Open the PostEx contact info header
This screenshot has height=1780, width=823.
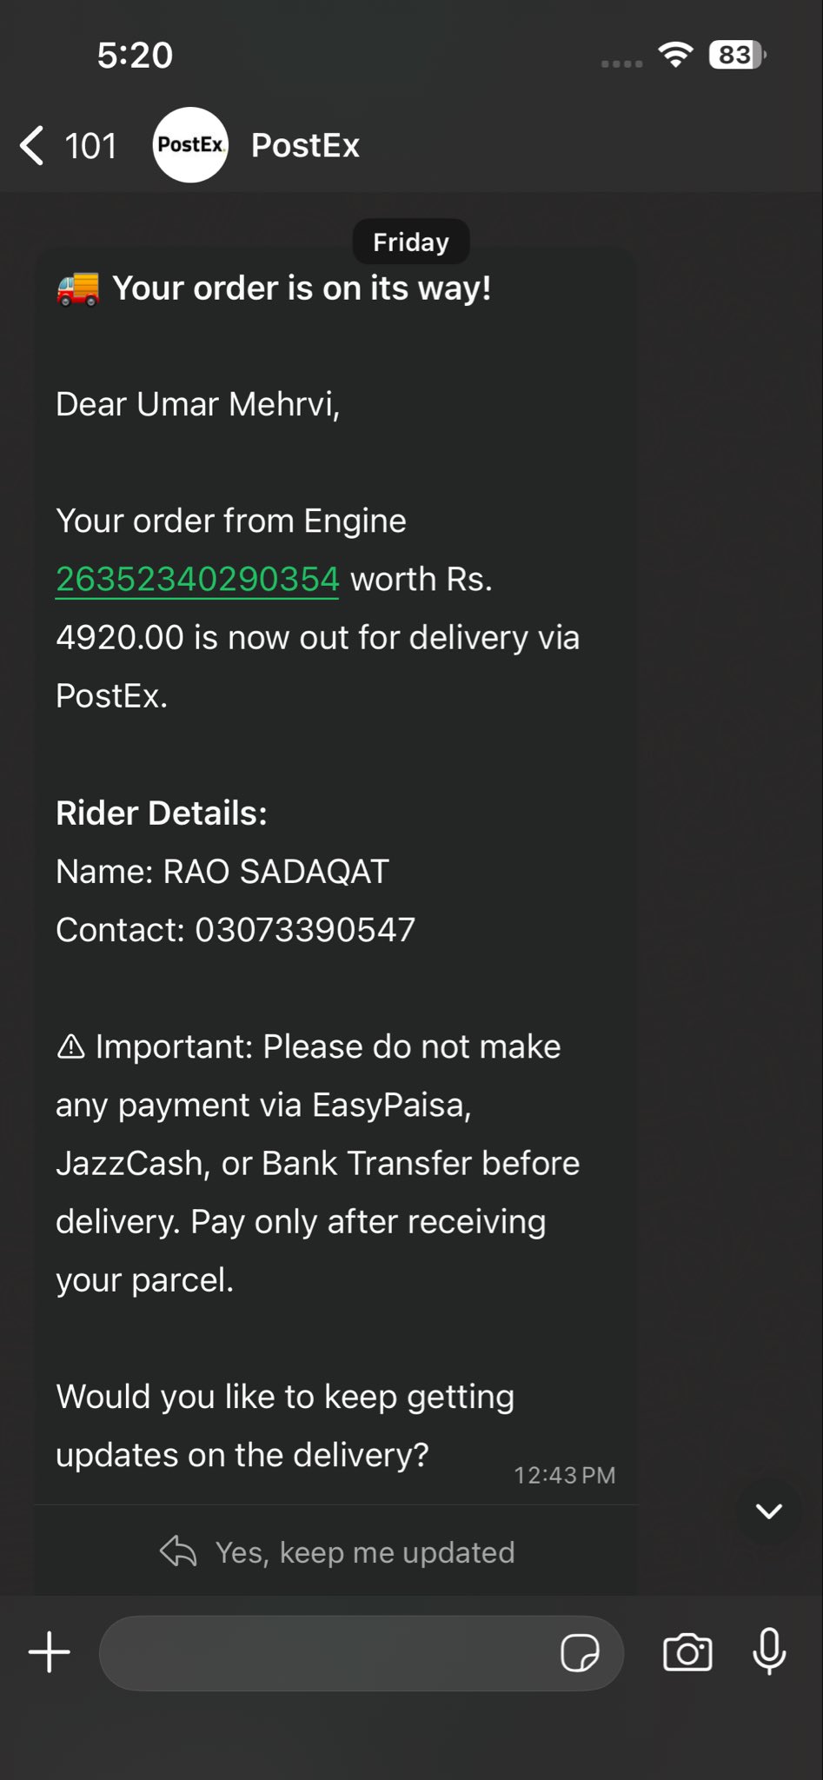pos(305,146)
